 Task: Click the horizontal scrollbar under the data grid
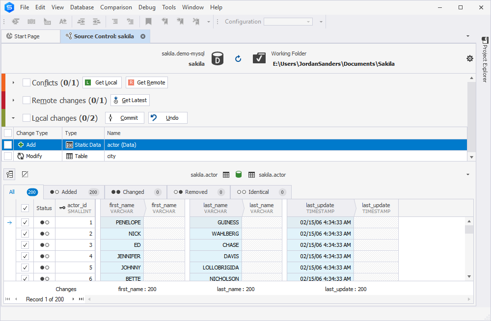point(279,299)
